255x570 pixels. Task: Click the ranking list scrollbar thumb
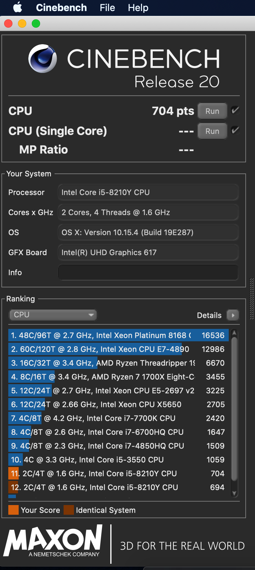(234, 409)
